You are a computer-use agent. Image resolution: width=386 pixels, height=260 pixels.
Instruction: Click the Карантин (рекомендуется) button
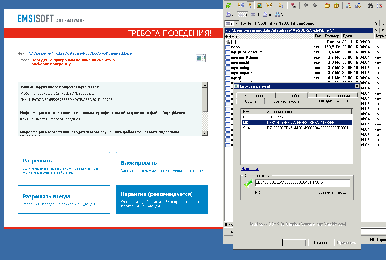[162, 200]
